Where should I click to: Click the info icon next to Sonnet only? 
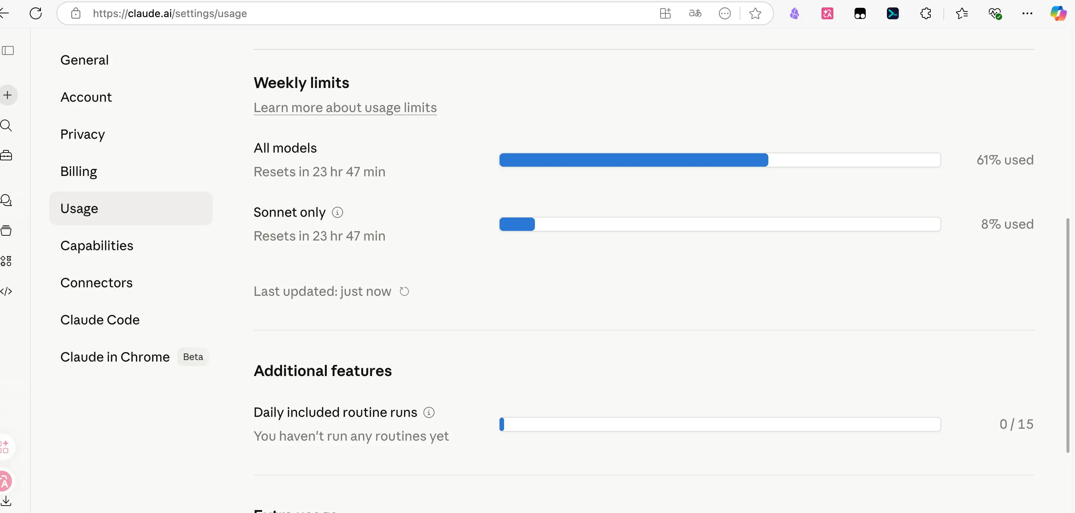(x=337, y=213)
